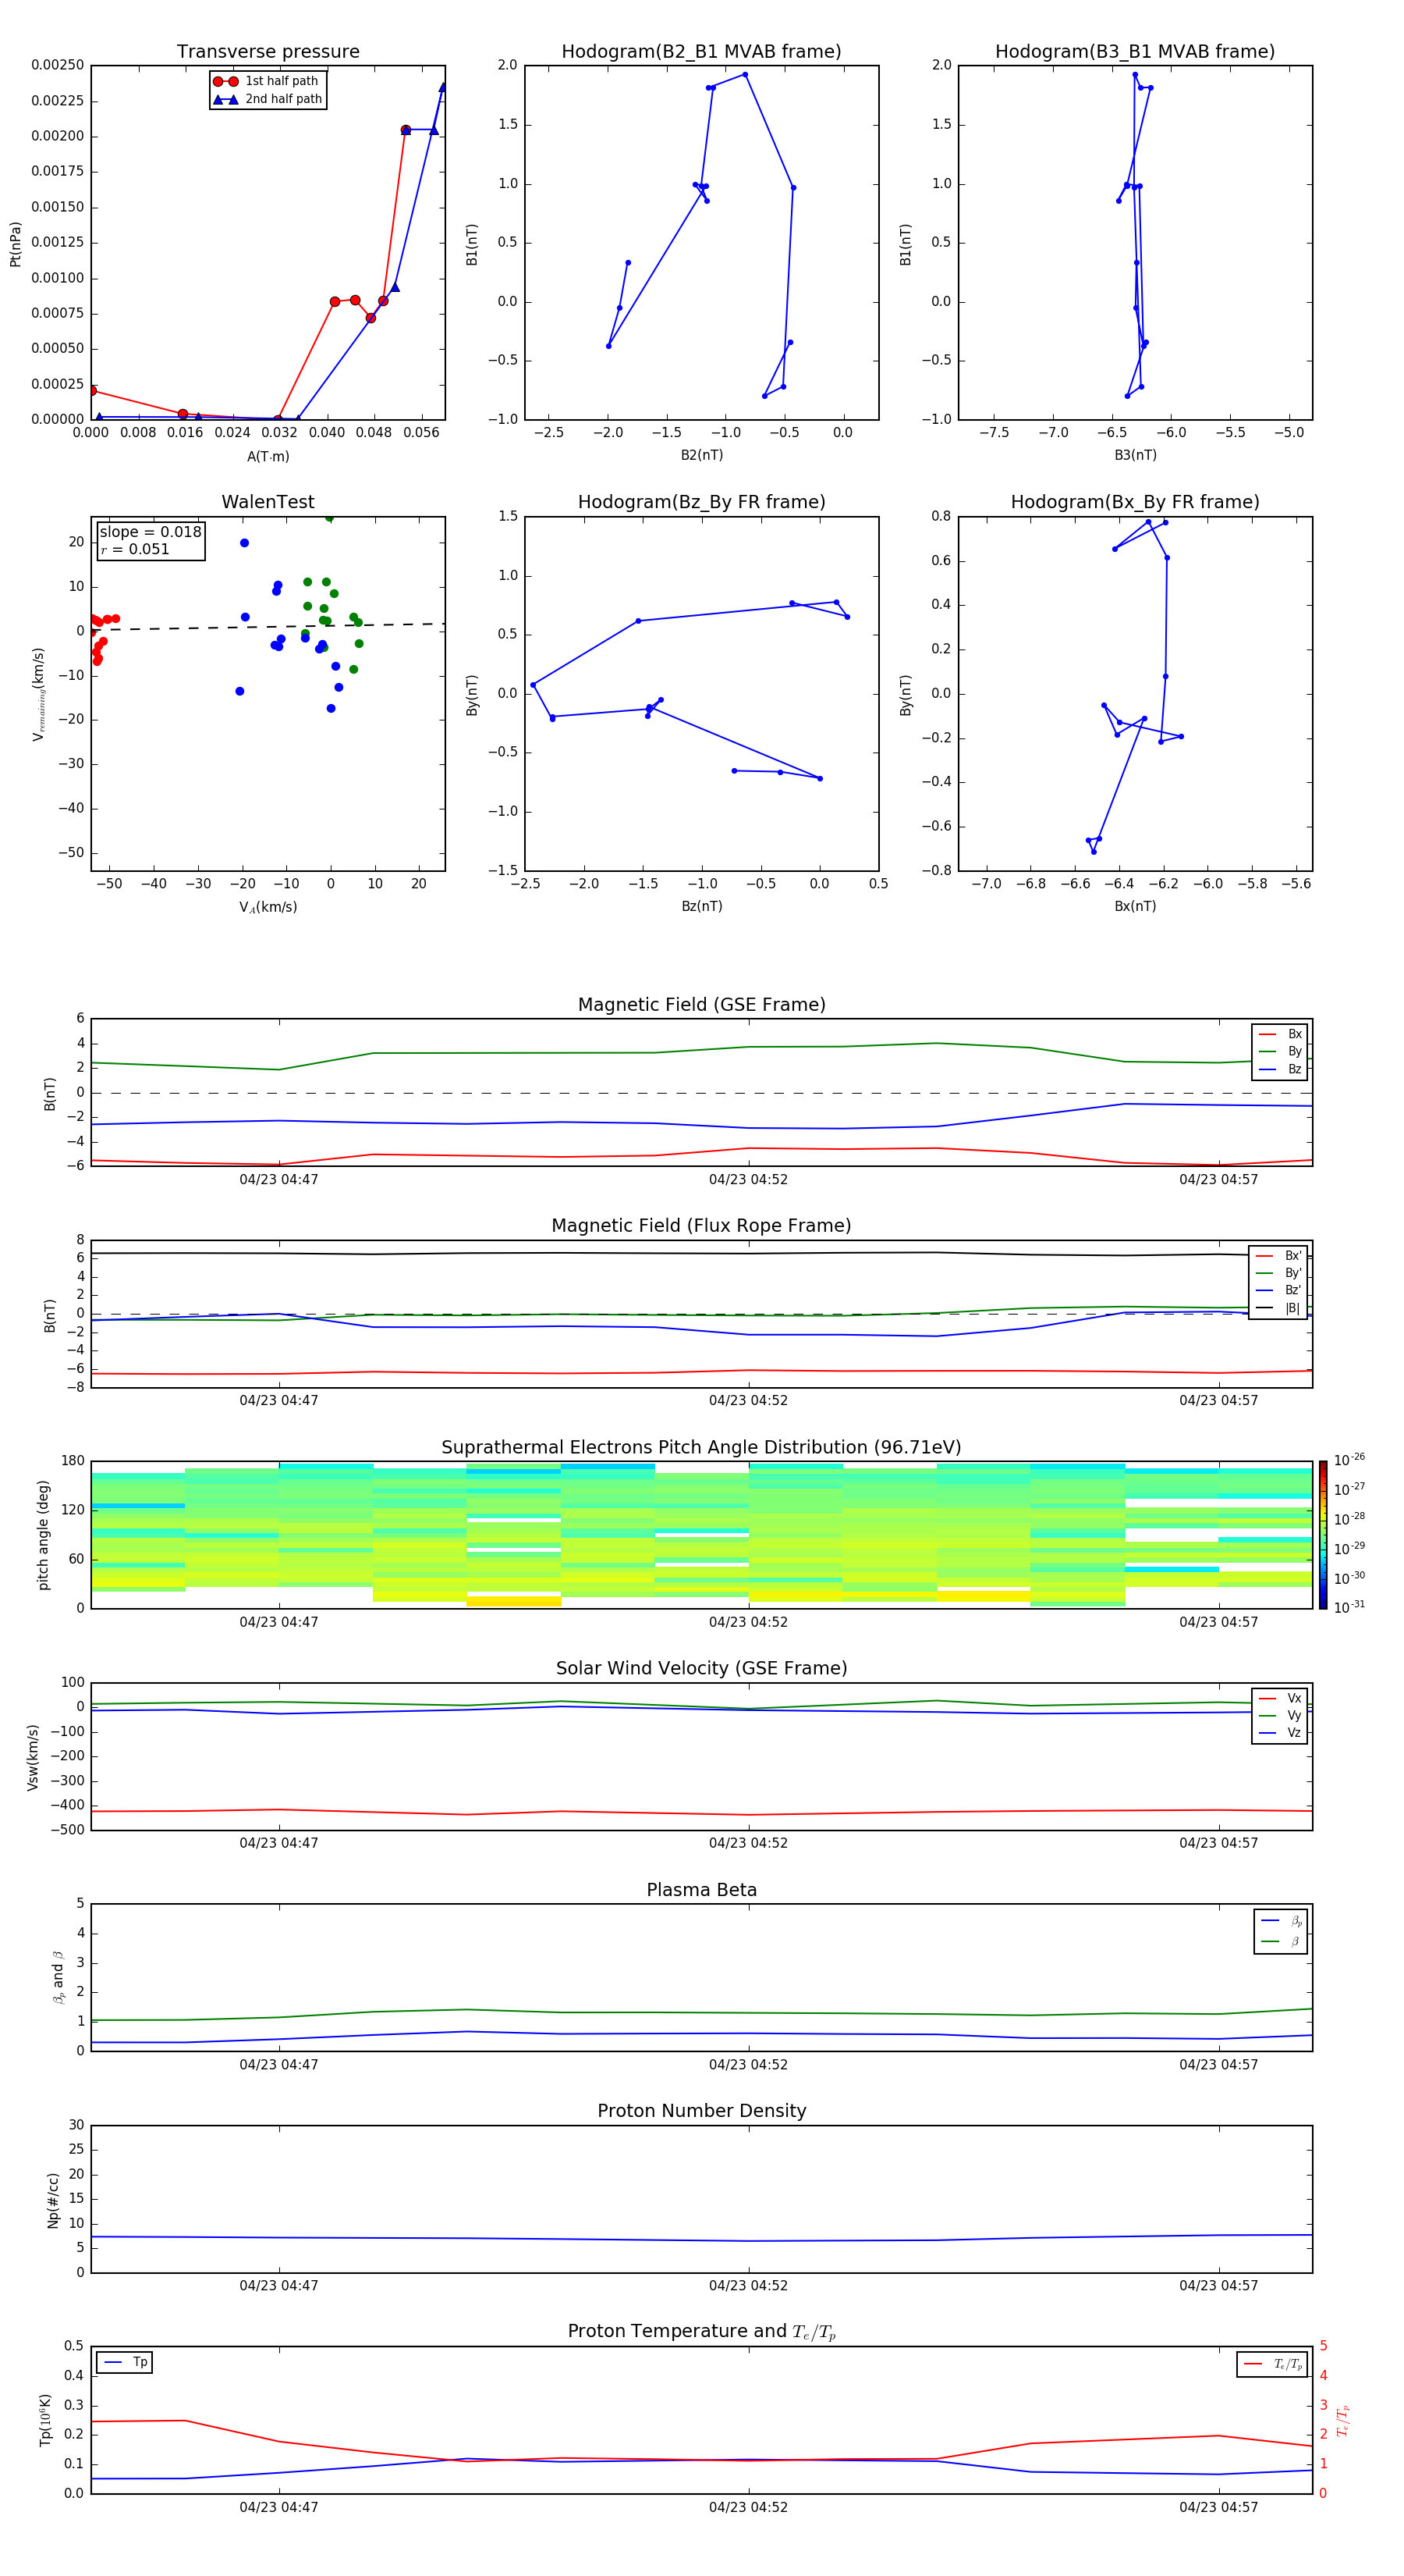Click the "By'" flux rope legend entry
The height and width of the screenshot is (2576, 1404).
pyautogui.click(x=1278, y=1273)
